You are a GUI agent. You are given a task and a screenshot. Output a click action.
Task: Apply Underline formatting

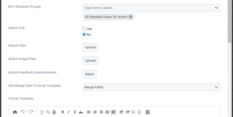pos(75,112)
